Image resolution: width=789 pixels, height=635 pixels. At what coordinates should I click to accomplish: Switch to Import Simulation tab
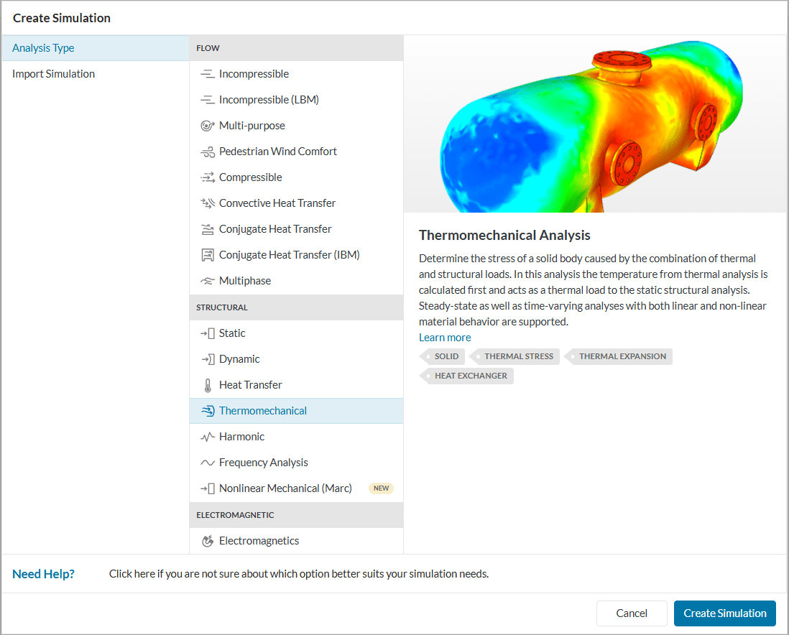(53, 74)
